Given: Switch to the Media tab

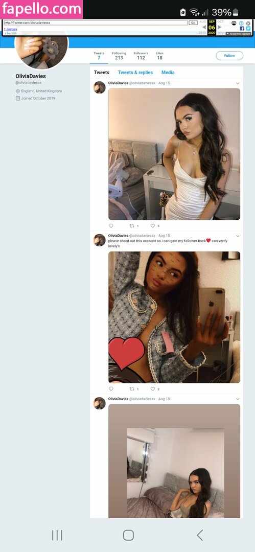Looking at the screenshot, I should click(168, 73).
